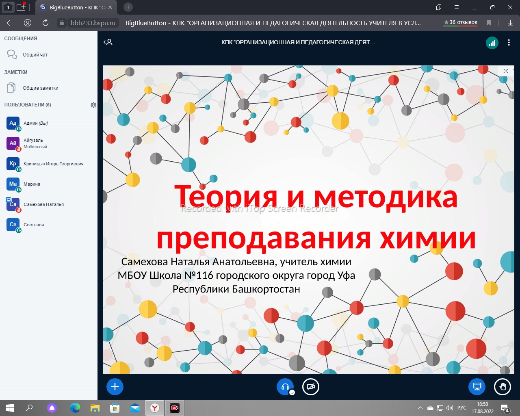Open Общие заметки shared notes

[40, 88]
